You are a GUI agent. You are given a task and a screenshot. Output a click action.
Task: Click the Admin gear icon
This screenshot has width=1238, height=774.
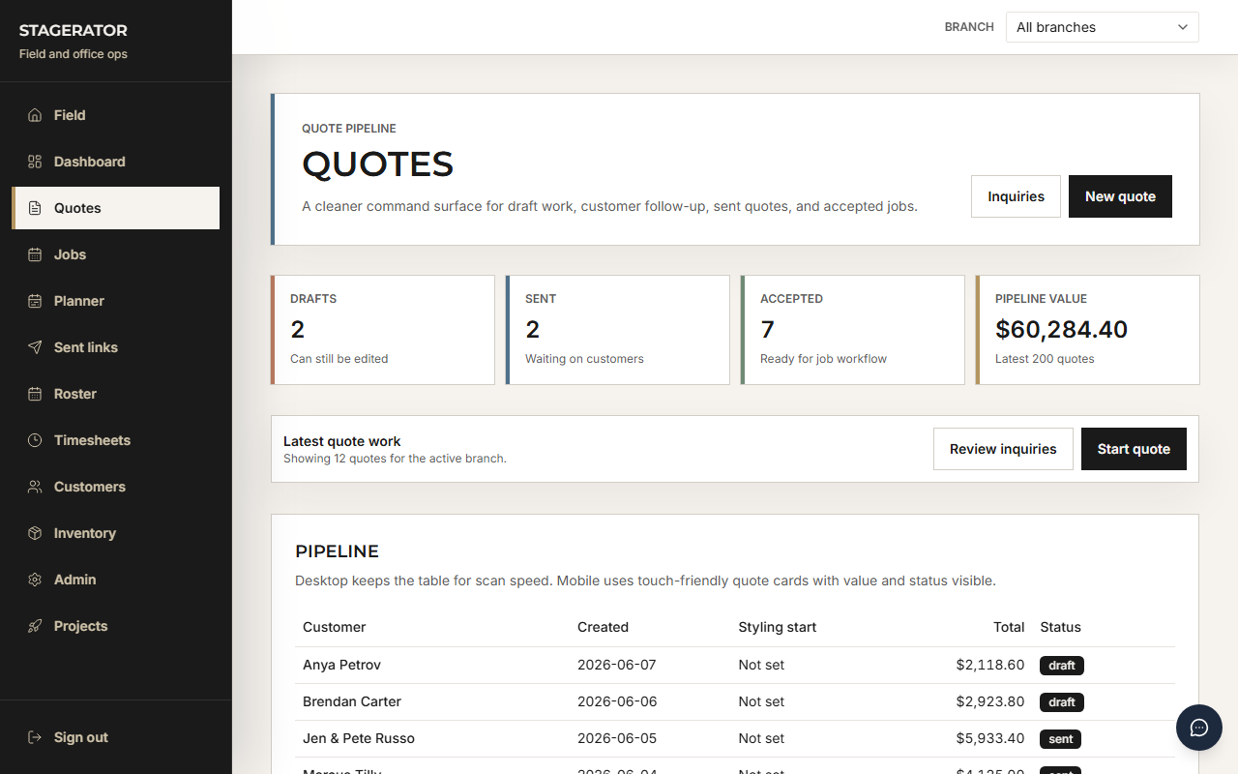tap(35, 580)
